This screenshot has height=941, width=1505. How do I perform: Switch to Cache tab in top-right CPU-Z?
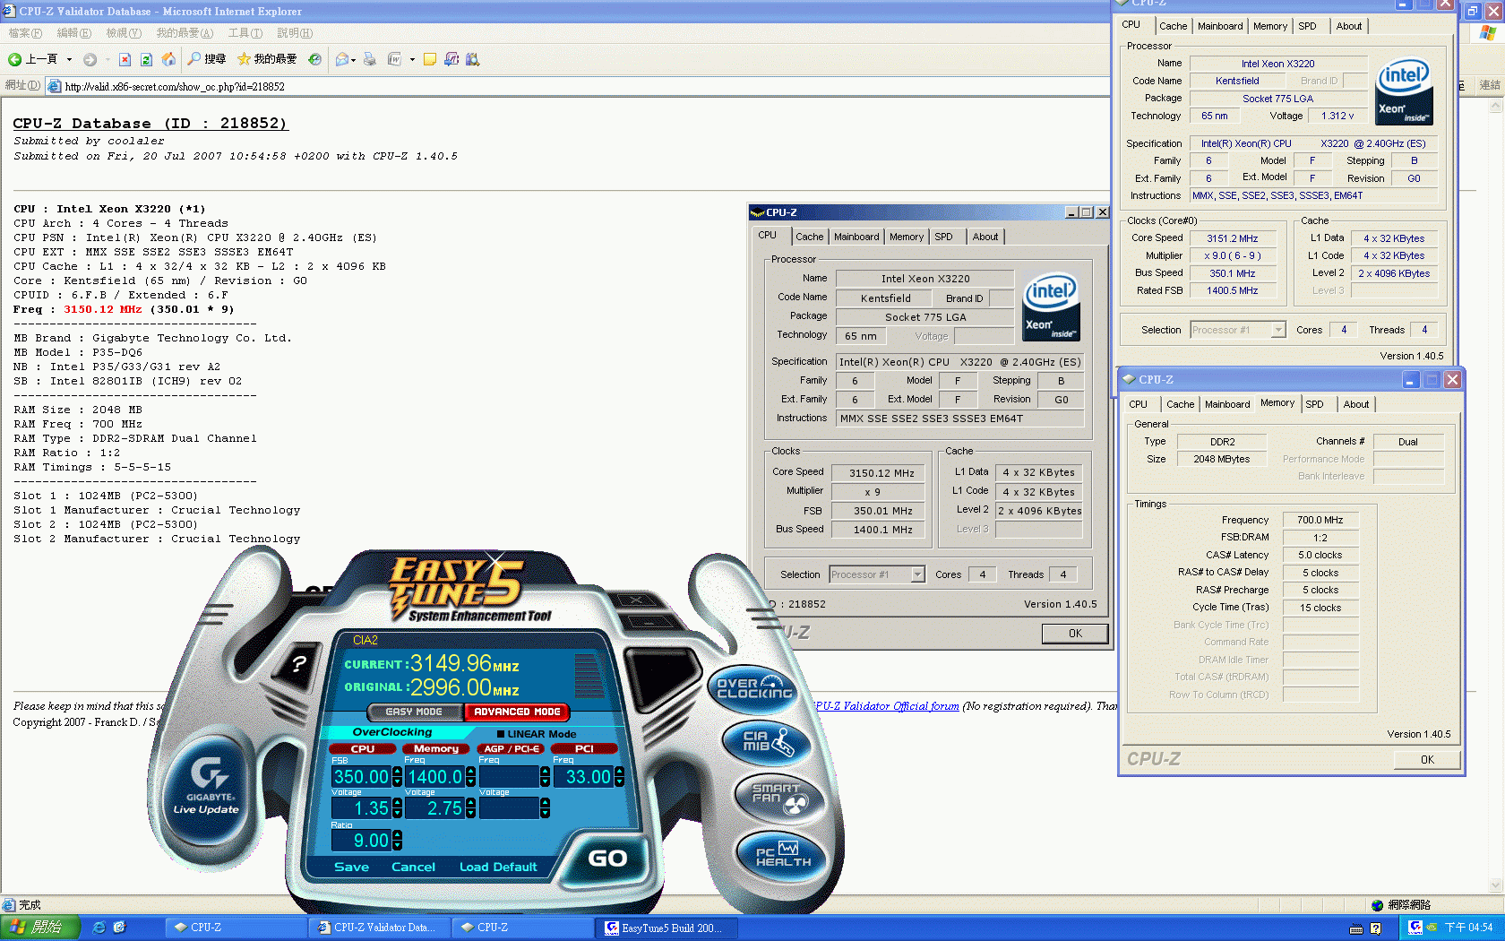tap(1173, 26)
